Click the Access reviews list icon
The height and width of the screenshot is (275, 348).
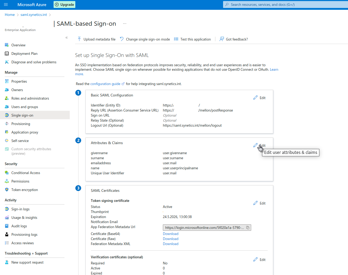tap(7, 243)
